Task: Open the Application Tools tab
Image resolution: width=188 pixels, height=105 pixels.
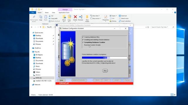Action: coord(64,13)
